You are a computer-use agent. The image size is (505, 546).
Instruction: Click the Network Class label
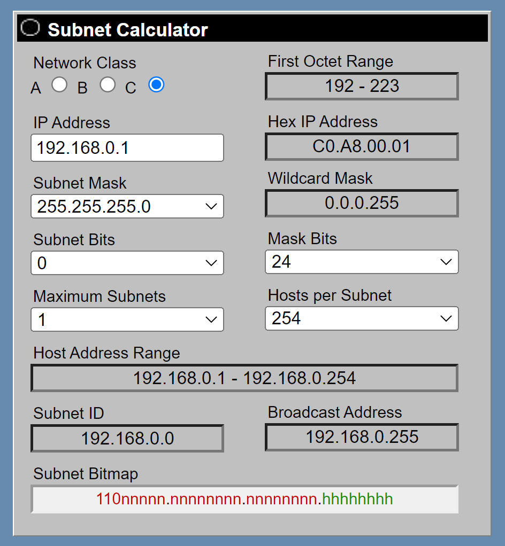[85, 63]
